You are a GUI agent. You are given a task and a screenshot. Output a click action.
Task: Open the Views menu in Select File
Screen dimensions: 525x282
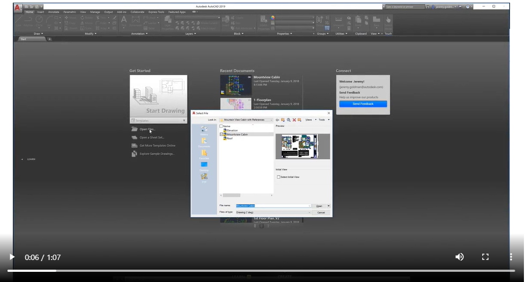point(310,120)
